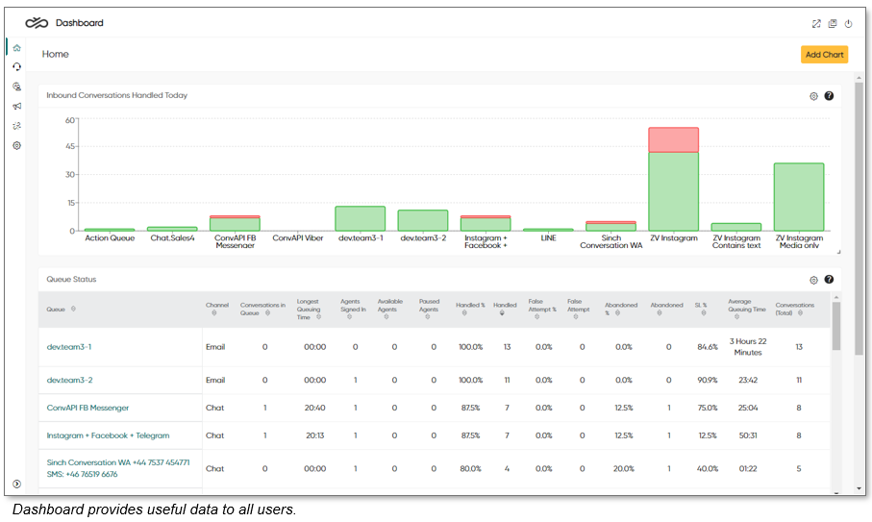Click the 40.0% SL value
Image resolution: width=872 pixels, height=522 pixels.
point(708,469)
